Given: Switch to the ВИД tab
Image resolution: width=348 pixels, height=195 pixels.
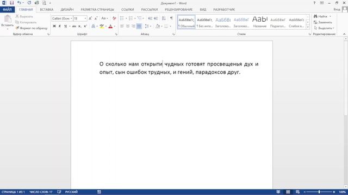Looking at the screenshot, I should click(x=203, y=10).
